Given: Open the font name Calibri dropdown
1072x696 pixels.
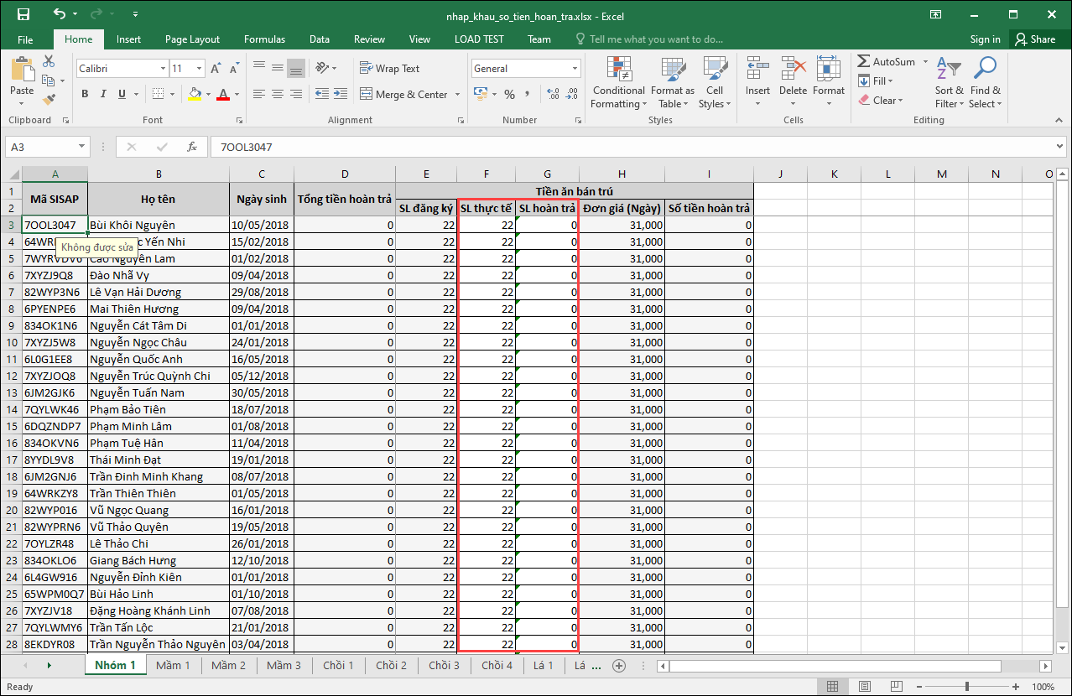Looking at the screenshot, I should pyautogui.click(x=163, y=69).
